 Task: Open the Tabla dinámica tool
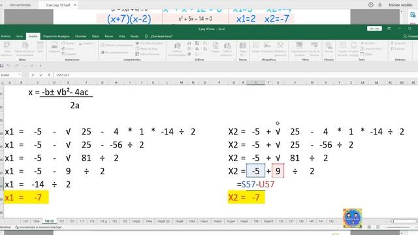click(7, 49)
